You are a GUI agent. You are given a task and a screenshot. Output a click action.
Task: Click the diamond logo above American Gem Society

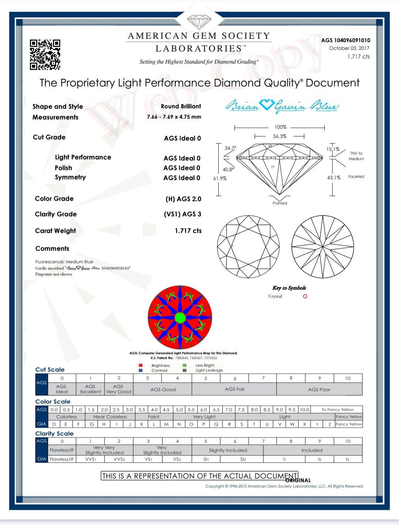tap(199, 21)
